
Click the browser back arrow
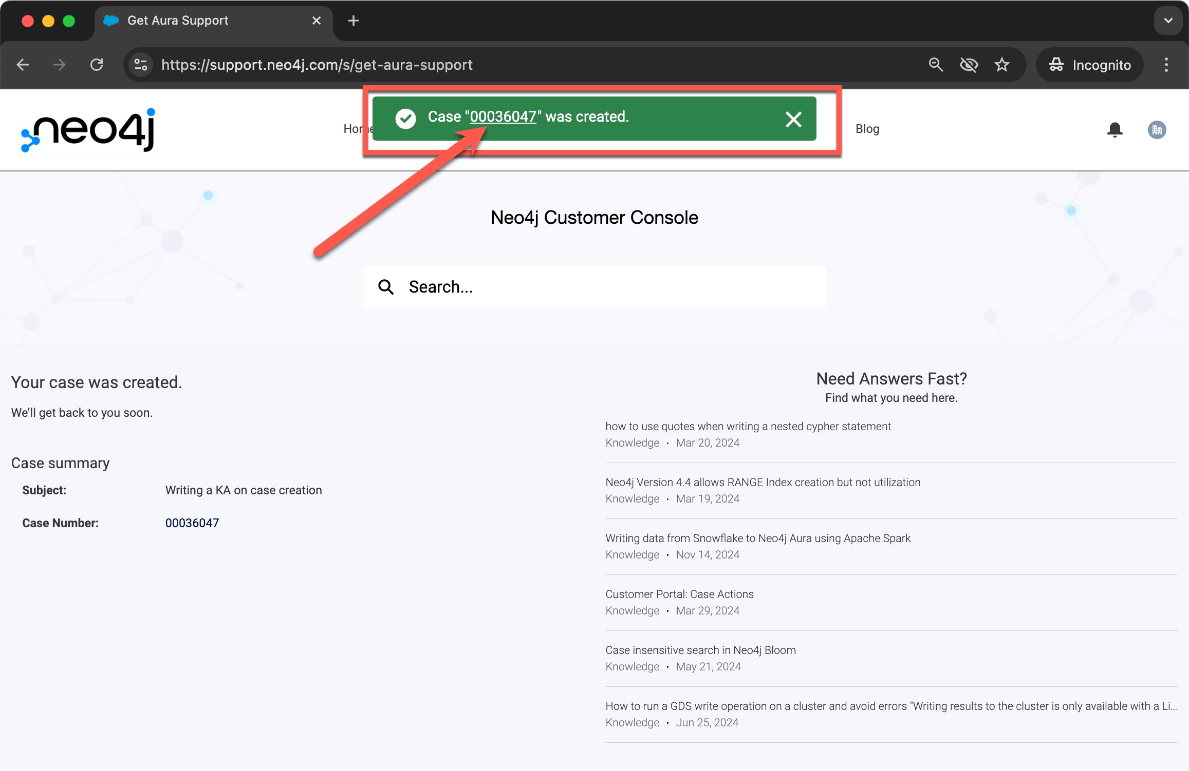(23, 65)
